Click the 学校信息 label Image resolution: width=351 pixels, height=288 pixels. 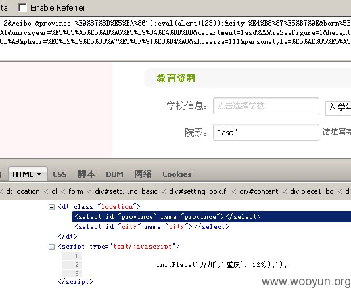point(187,106)
